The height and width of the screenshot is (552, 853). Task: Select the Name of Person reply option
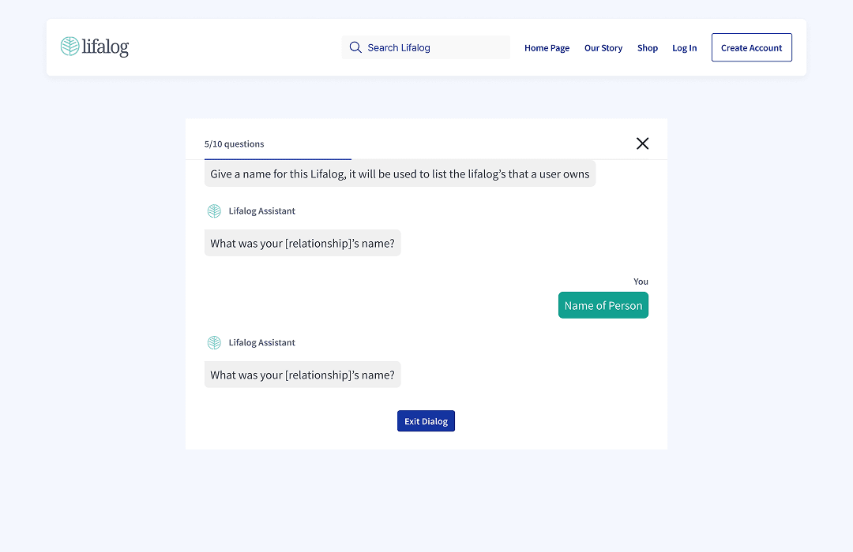[603, 304]
